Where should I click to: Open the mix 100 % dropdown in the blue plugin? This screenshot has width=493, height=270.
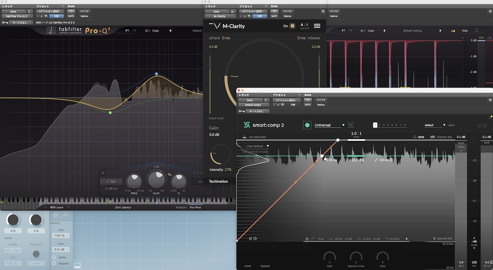pyautogui.click(x=61, y=235)
